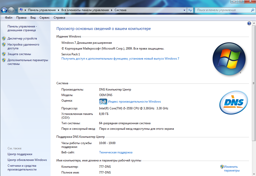Click the 64-разрядная операционная система text
Image resolution: width=256 pixels, height=176 pixels.
[x=125, y=123]
